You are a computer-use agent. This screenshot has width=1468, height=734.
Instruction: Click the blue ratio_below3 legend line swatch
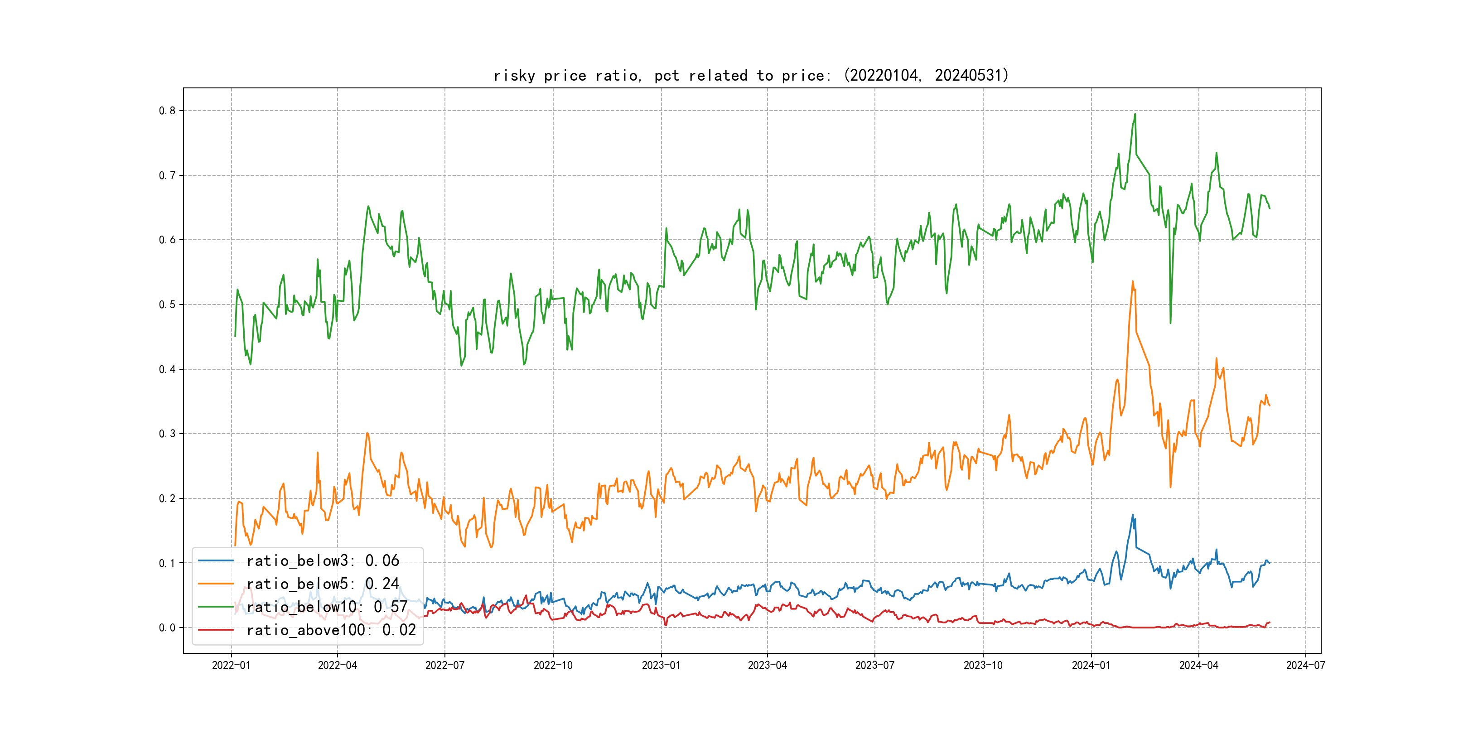point(215,561)
